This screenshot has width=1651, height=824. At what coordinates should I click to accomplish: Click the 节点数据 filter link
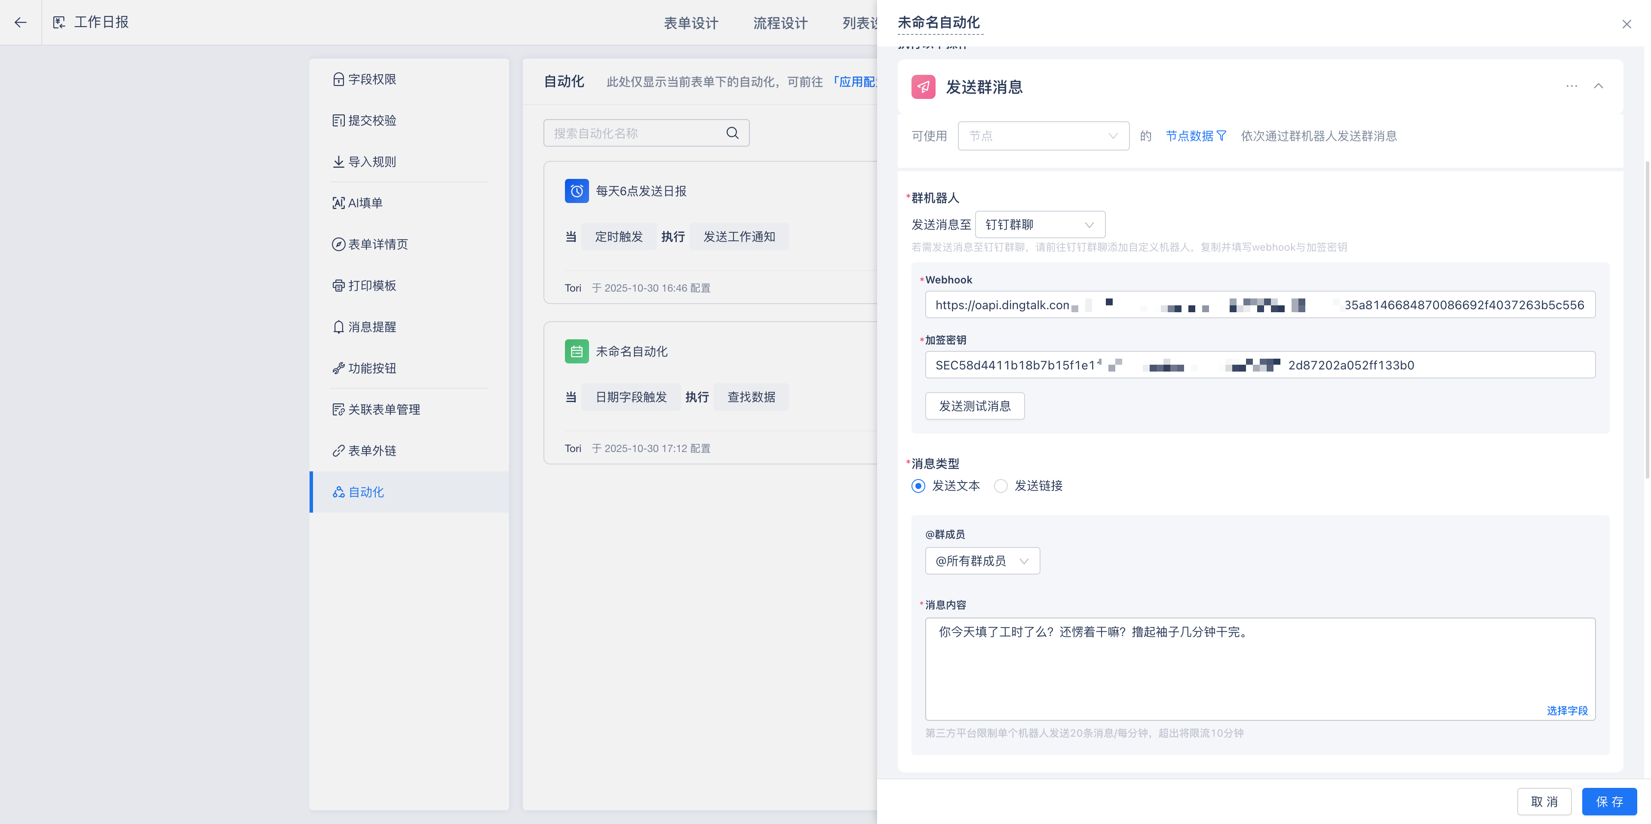(1196, 136)
